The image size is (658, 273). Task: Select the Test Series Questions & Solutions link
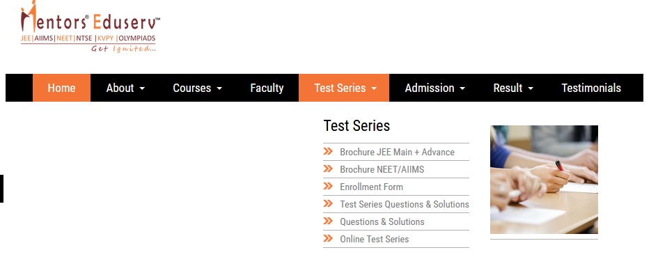405,204
